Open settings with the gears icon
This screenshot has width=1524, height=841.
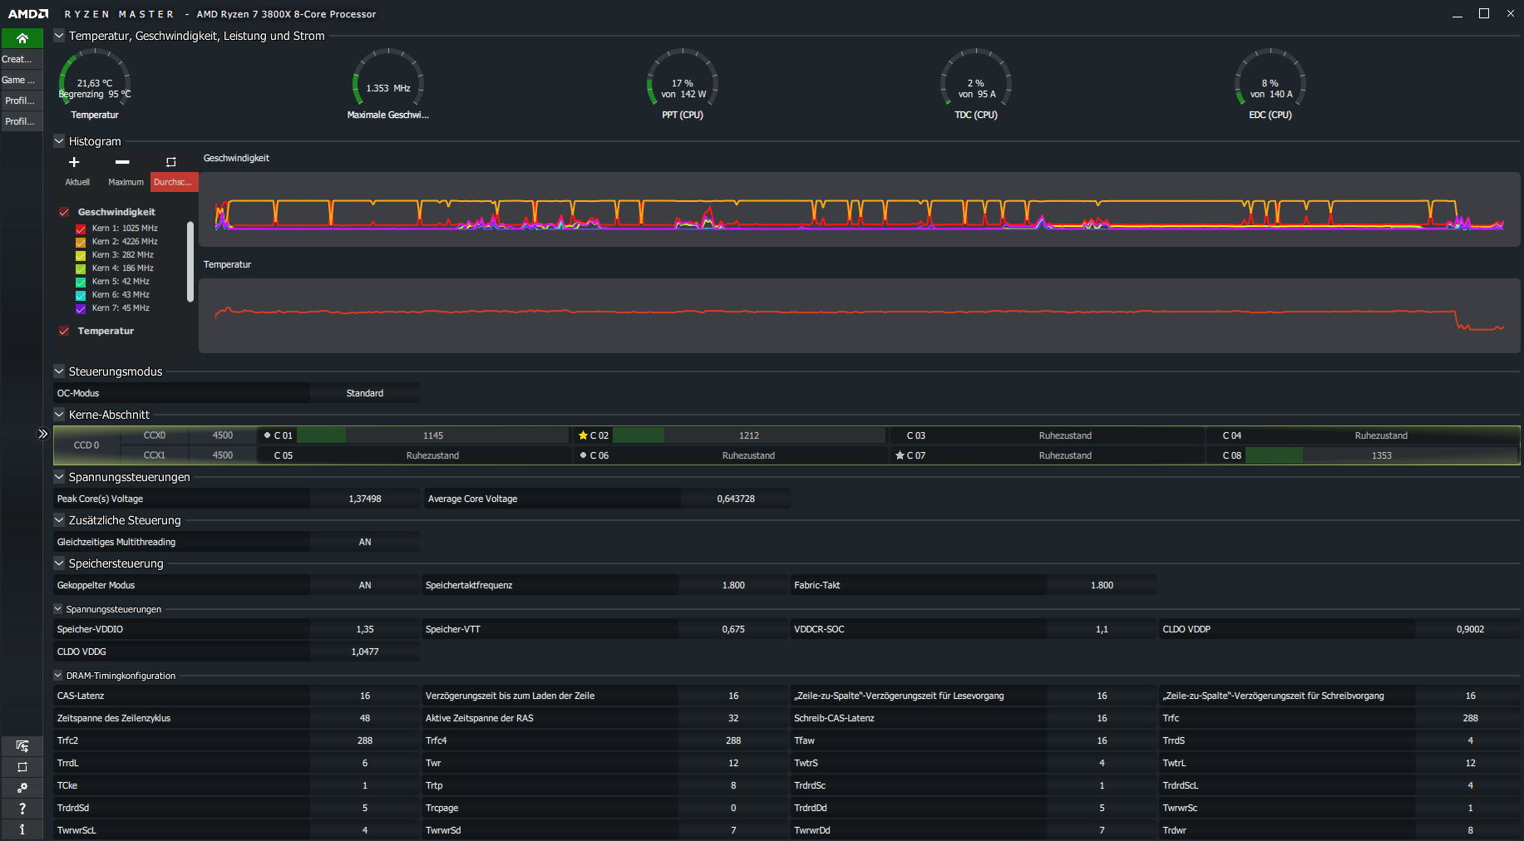tap(22, 788)
